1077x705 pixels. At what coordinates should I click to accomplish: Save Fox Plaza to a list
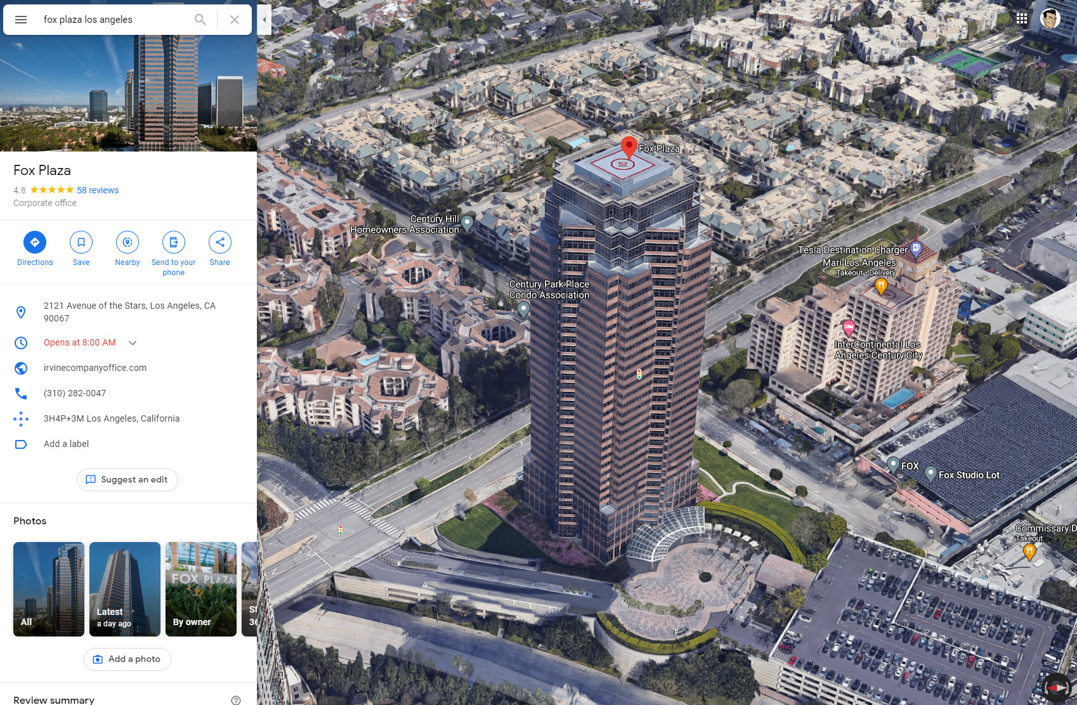coord(81,249)
